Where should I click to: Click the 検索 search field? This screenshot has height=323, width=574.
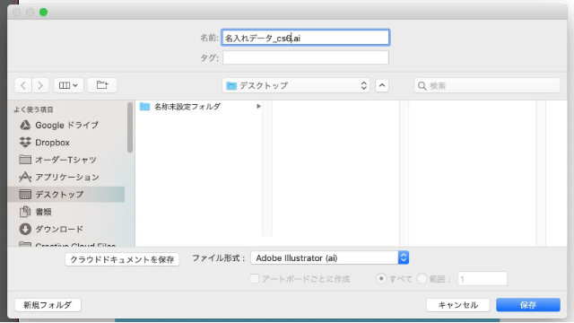[487, 86]
